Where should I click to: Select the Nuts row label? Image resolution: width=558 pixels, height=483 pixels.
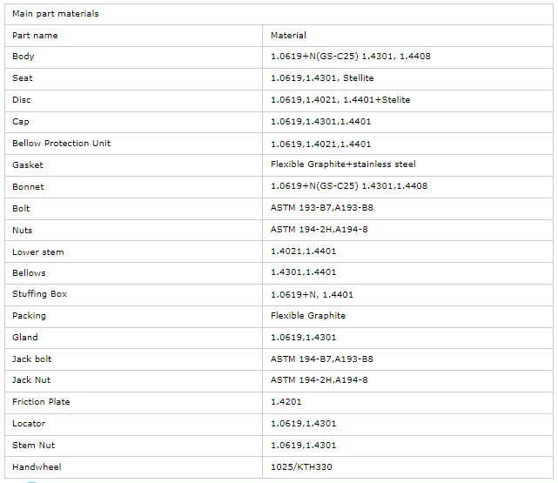(x=22, y=231)
